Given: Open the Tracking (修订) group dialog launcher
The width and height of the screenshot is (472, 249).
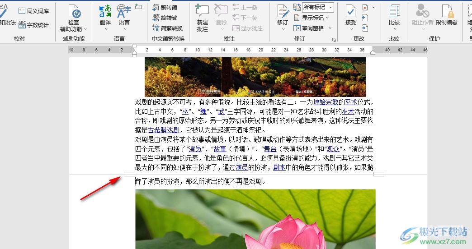Looking at the screenshot, I should [334, 39].
